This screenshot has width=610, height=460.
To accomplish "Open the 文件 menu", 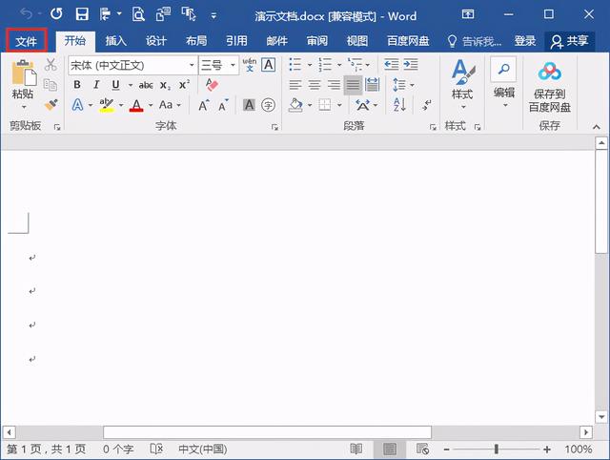I will tap(26, 41).
